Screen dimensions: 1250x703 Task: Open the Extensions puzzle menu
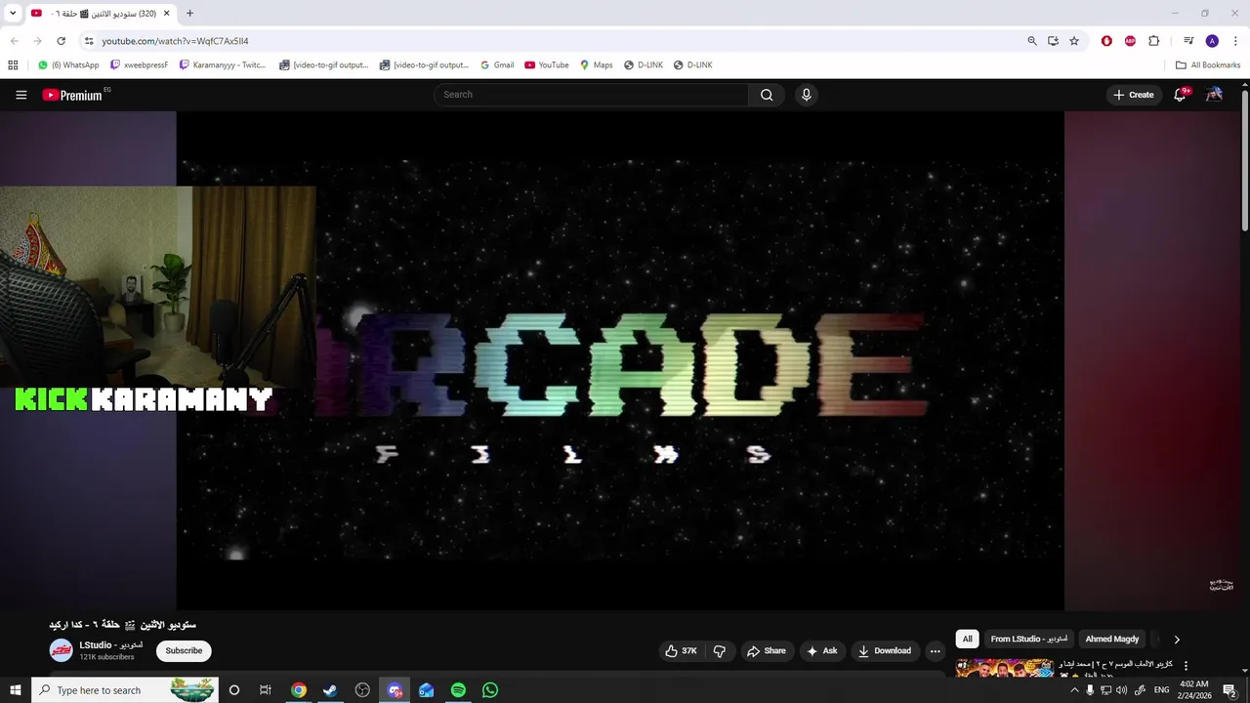(1153, 41)
